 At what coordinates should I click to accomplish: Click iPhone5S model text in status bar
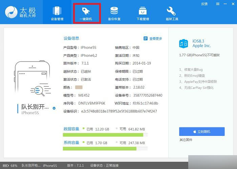[x=50, y=166]
